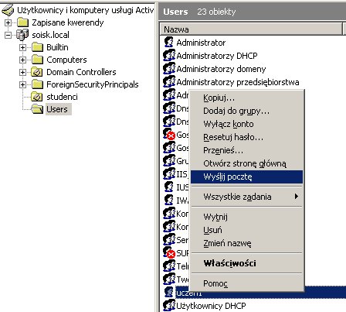Click the disabled SUP account icon

tap(169, 253)
